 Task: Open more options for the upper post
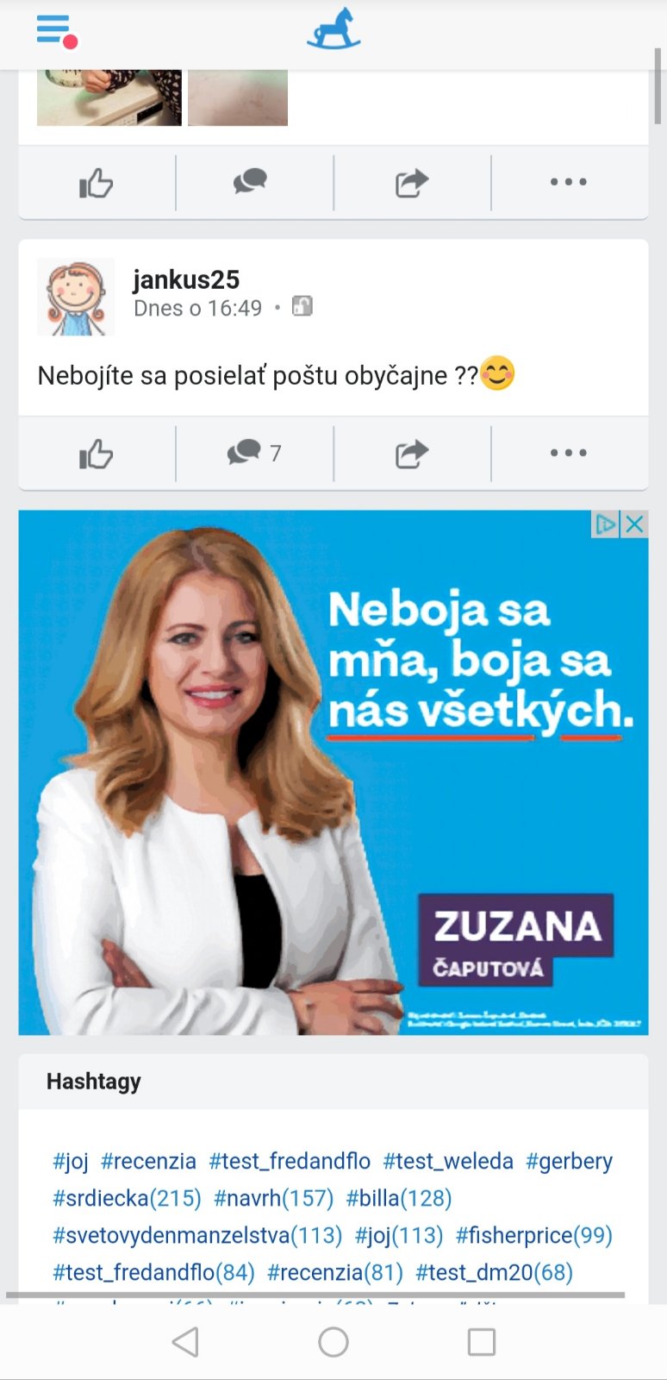(x=569, y=182)
